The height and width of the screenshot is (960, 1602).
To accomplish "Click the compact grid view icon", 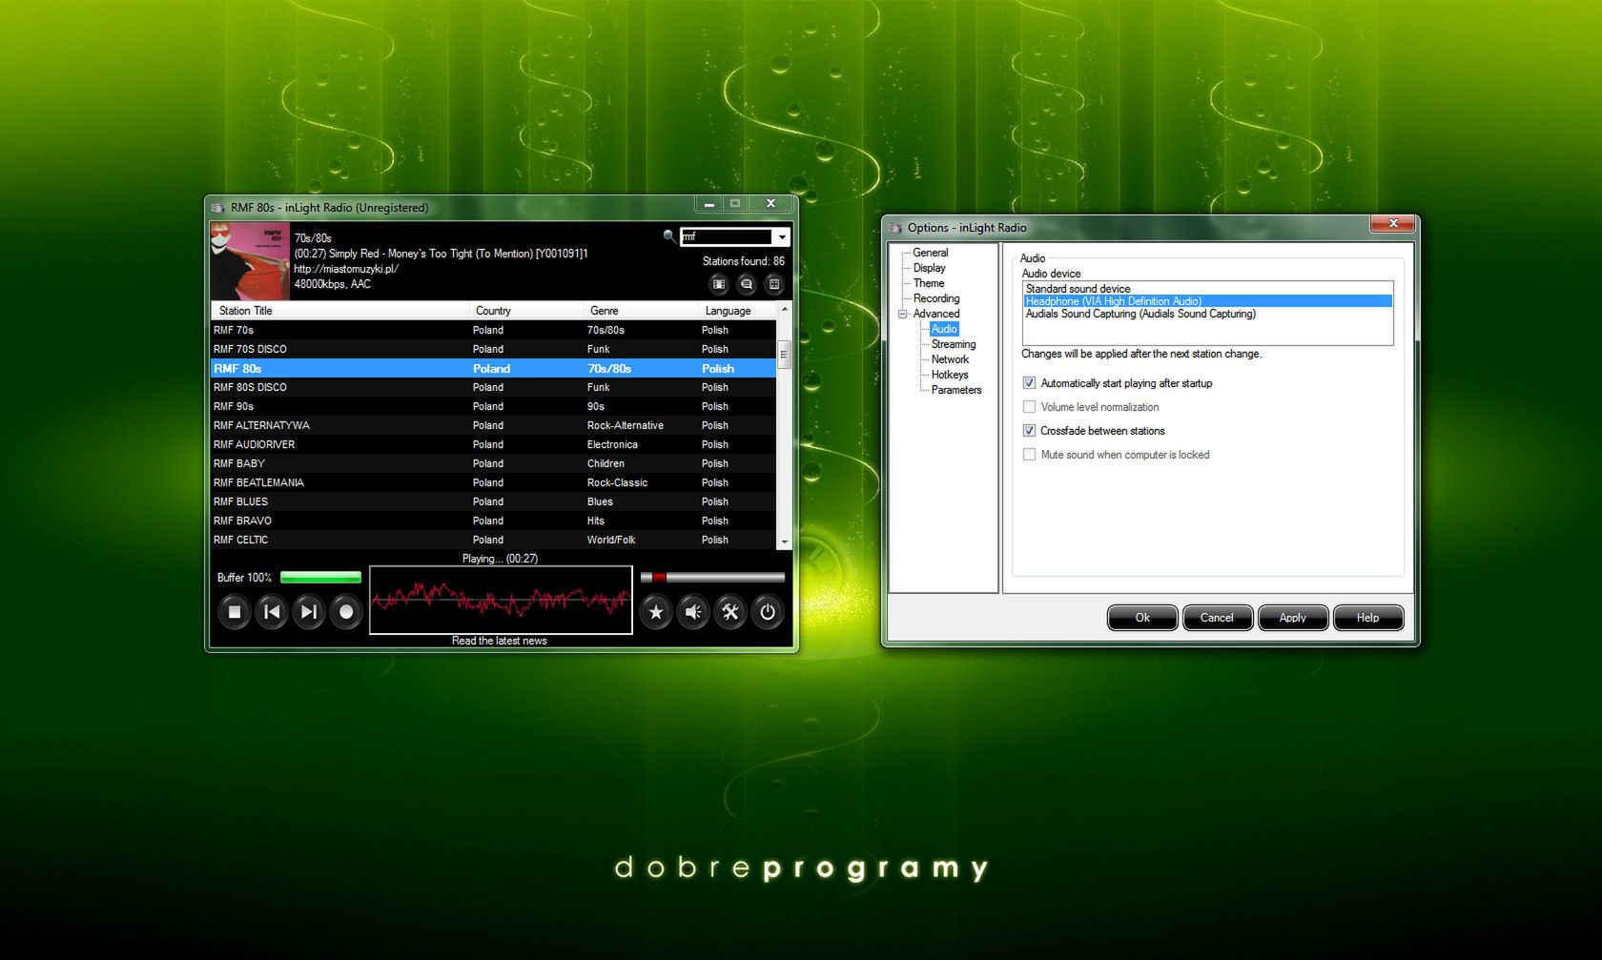I will coord(774,284).
